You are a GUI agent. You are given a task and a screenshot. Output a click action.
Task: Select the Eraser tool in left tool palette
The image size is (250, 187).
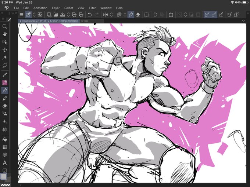(x=5, y=106)
